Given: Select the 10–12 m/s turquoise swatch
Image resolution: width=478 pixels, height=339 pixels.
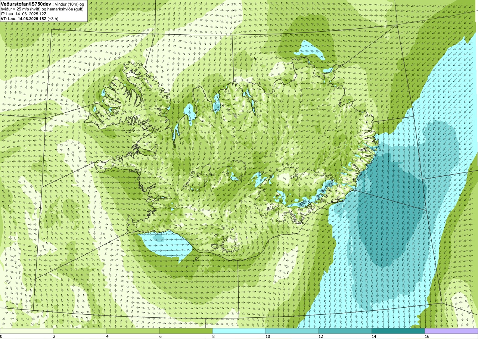Looking at the screenshot, I should coord(292,331).
